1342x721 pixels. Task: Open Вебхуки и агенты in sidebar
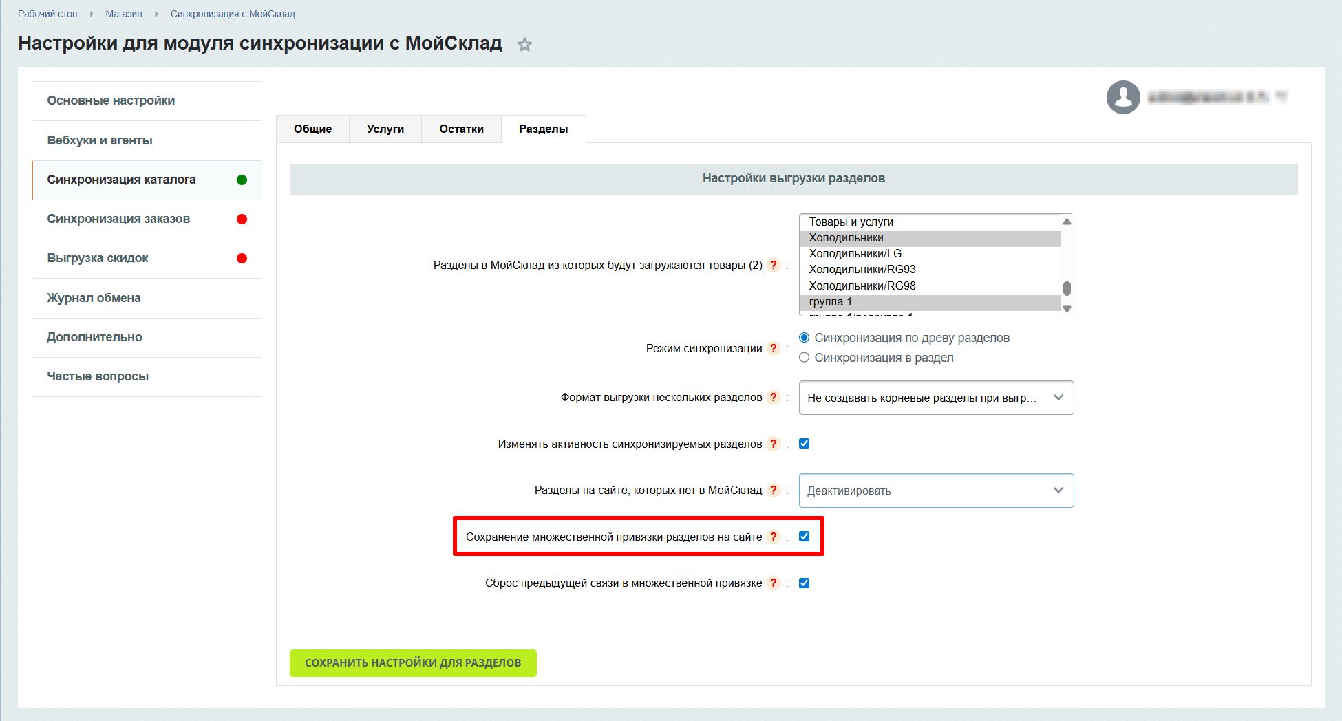tap(147, 140)
